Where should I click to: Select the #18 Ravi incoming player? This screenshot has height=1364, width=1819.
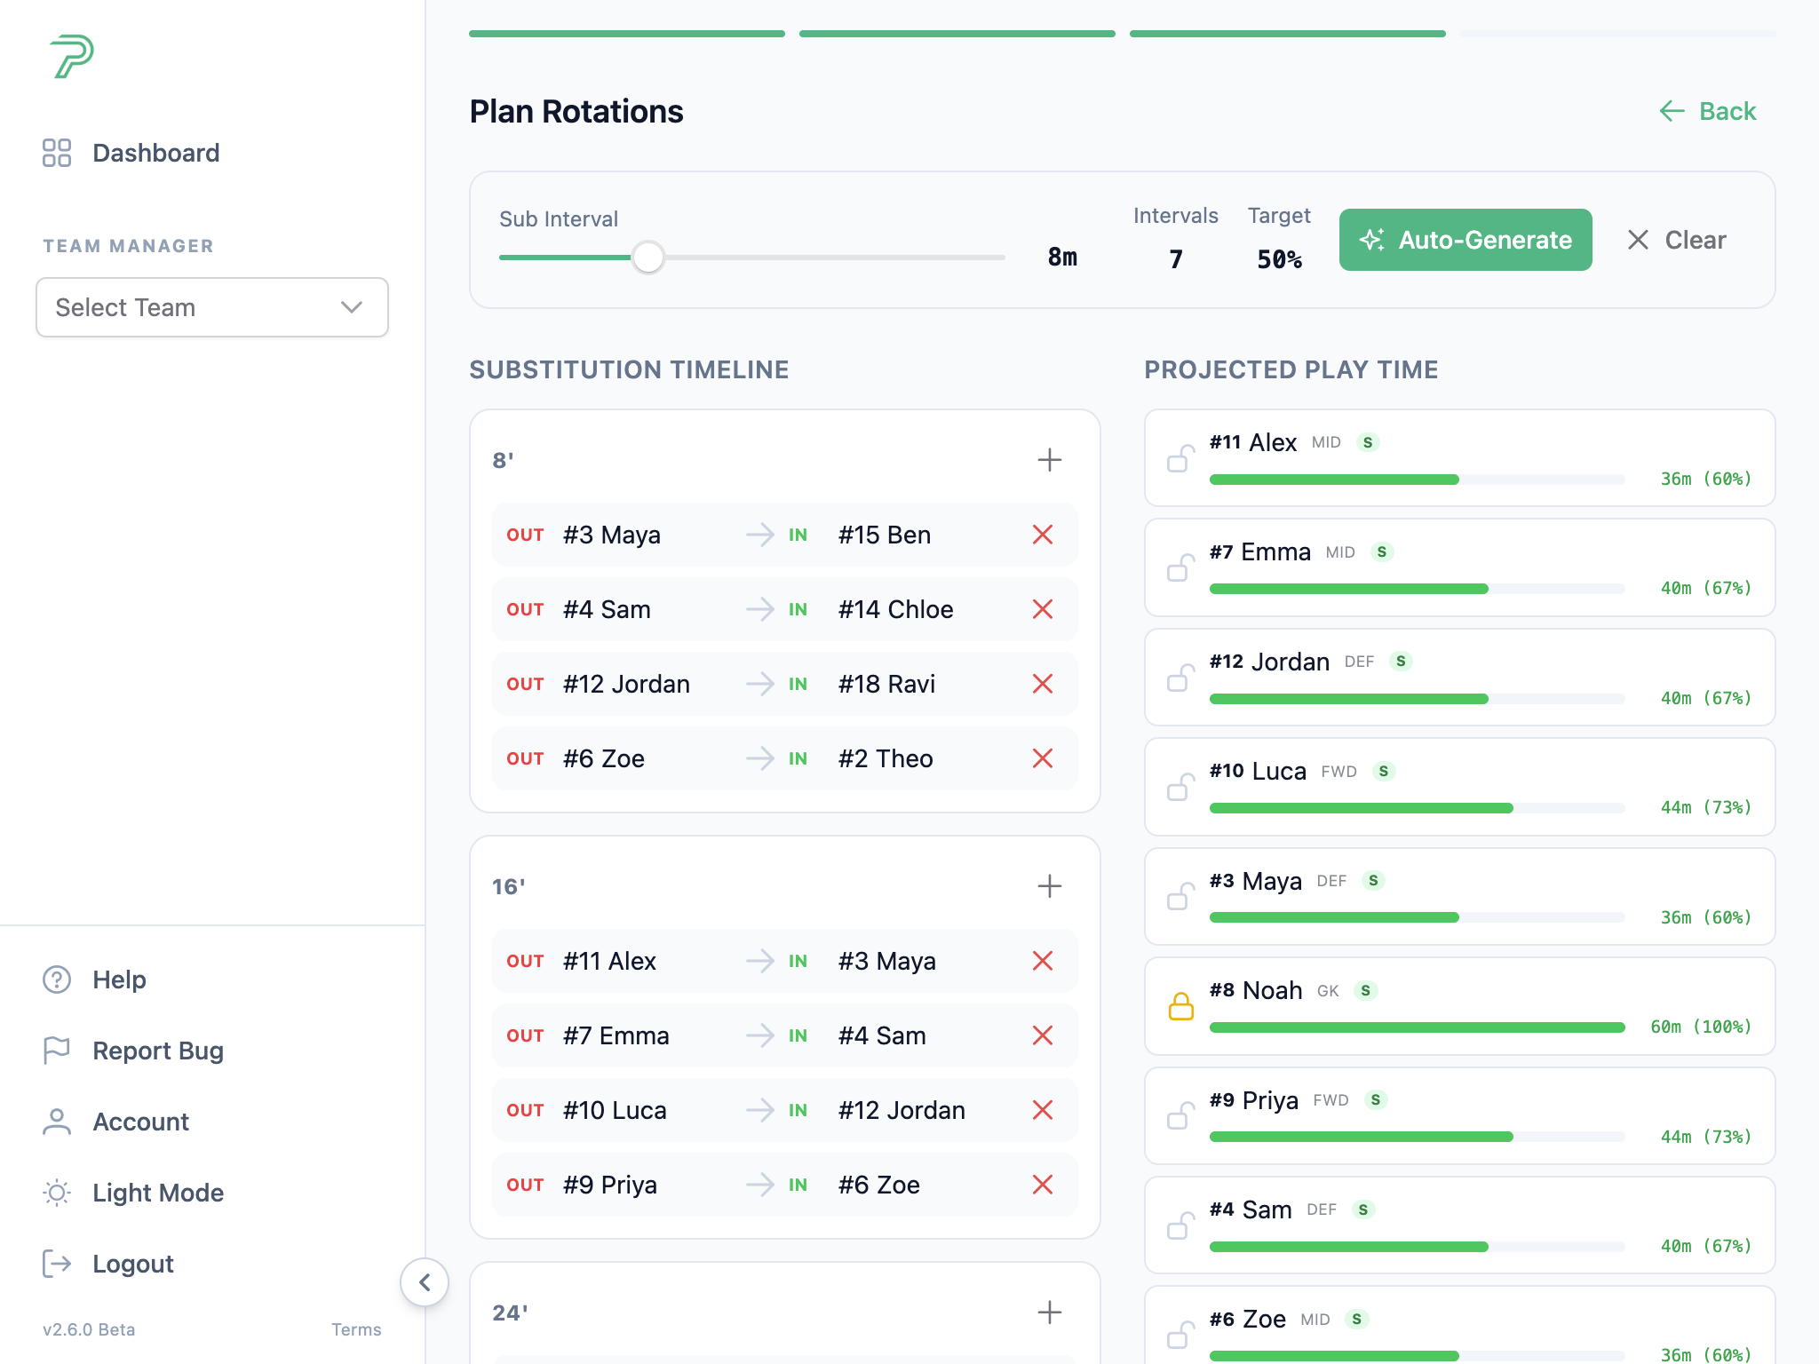pyautogui.click(x=886, y=684)
